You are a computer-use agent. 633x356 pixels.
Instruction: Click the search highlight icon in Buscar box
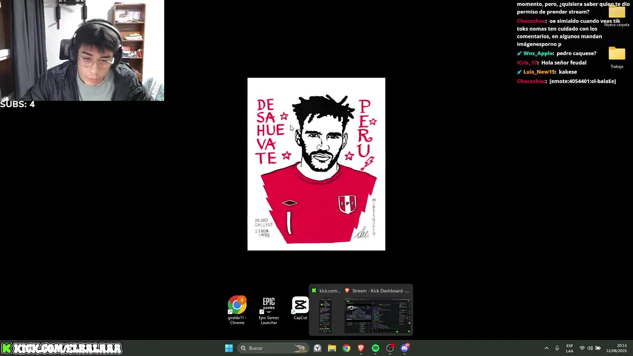pyautogui.click(x=300, y=348)
